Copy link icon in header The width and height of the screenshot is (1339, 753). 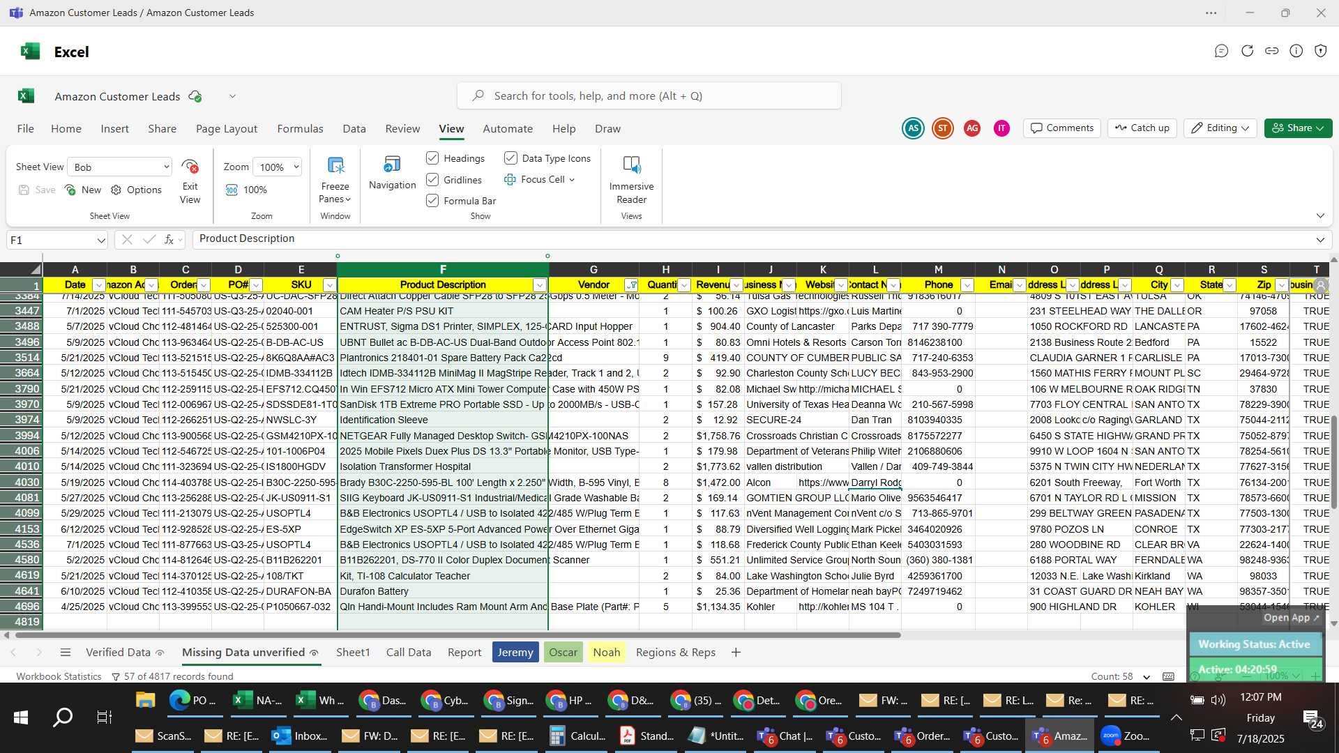click(1271, 51)
